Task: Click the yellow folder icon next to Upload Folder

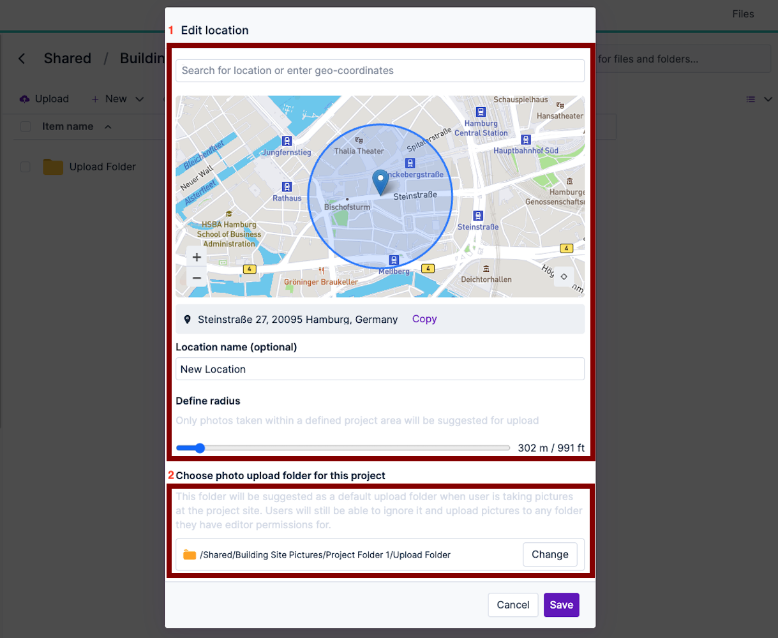Action: [54, 167]
